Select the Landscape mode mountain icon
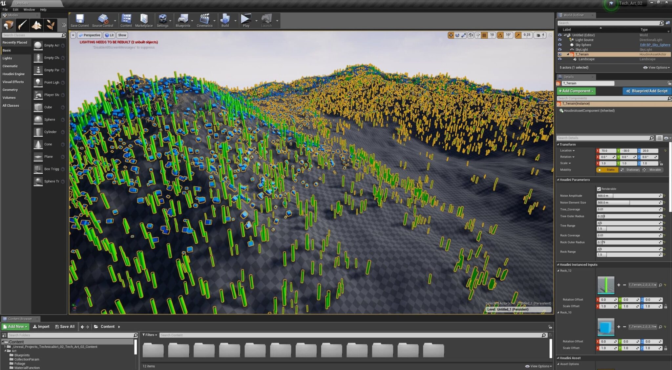 (x=36, y=25)
